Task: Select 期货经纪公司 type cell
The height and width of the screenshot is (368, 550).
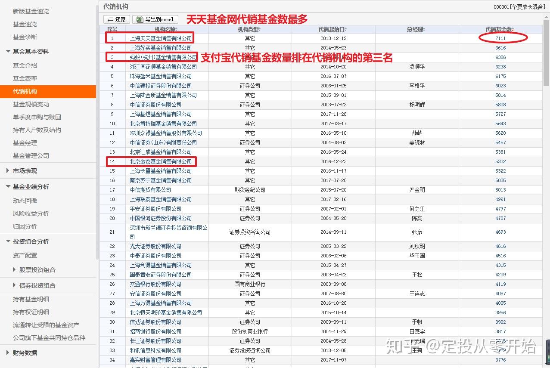Action: point(250,190)
